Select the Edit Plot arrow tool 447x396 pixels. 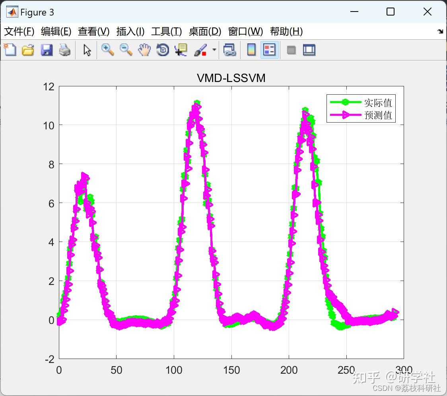coord(87,50)
